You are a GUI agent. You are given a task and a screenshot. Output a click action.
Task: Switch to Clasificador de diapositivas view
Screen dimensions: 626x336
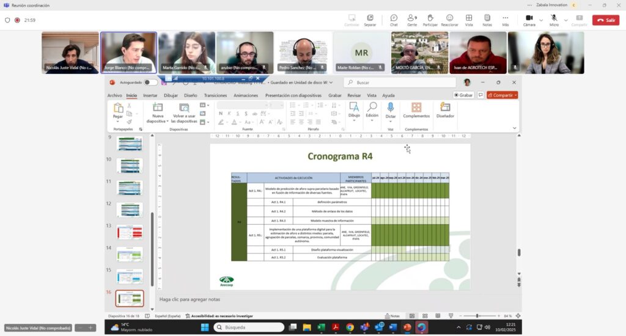click(x=425, y=316)
